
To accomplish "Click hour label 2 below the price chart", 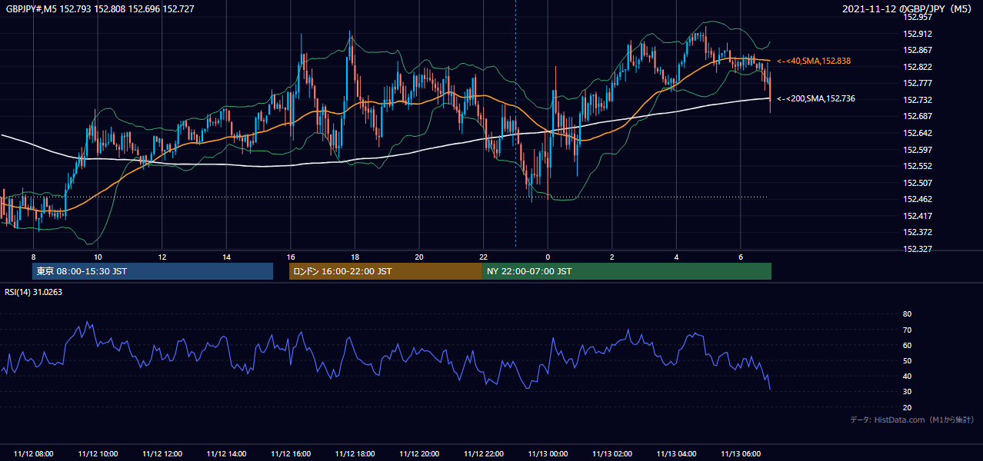I will [x=612, y=257].
